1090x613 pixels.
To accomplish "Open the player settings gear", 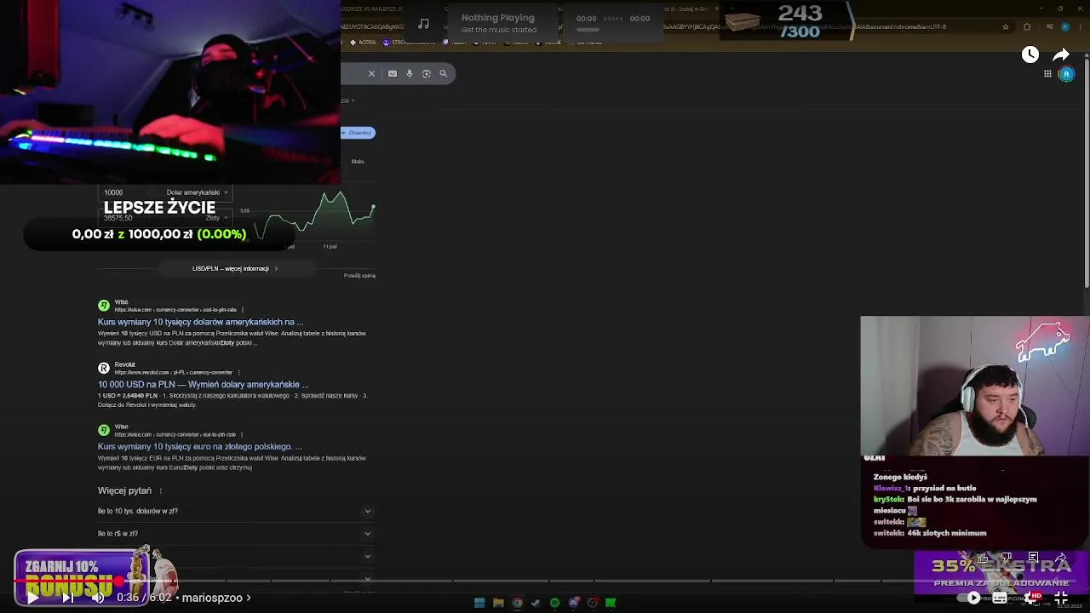I will point(1031,598).
